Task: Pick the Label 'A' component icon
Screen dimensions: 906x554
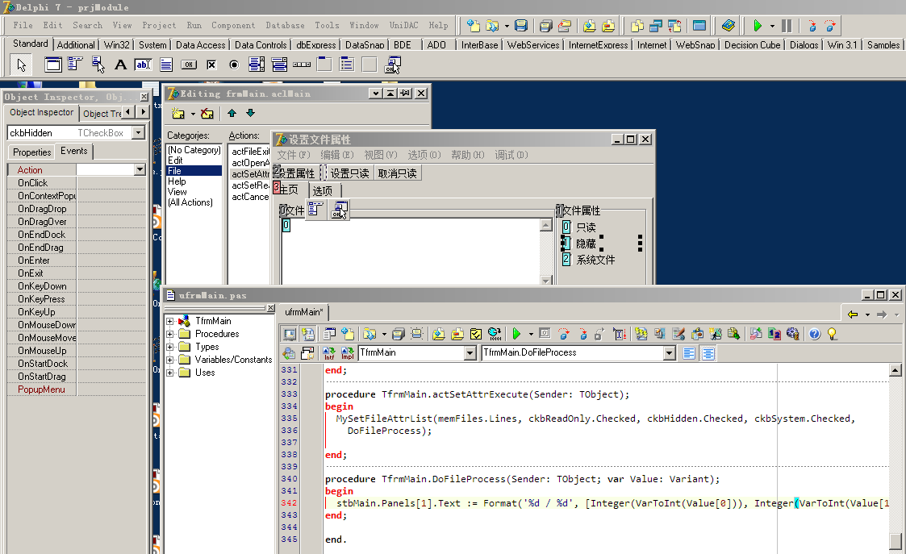Action: [120, 65]
